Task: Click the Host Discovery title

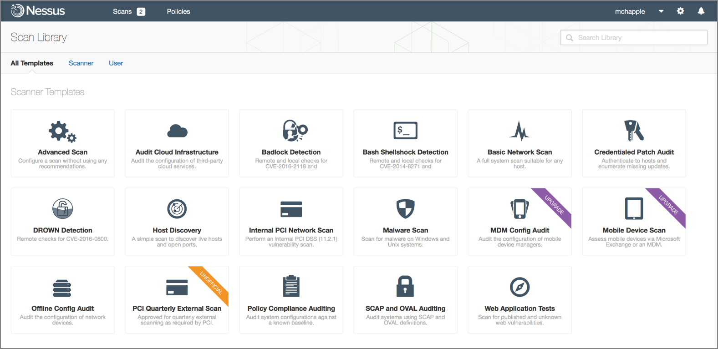Action: coord(177,230)
